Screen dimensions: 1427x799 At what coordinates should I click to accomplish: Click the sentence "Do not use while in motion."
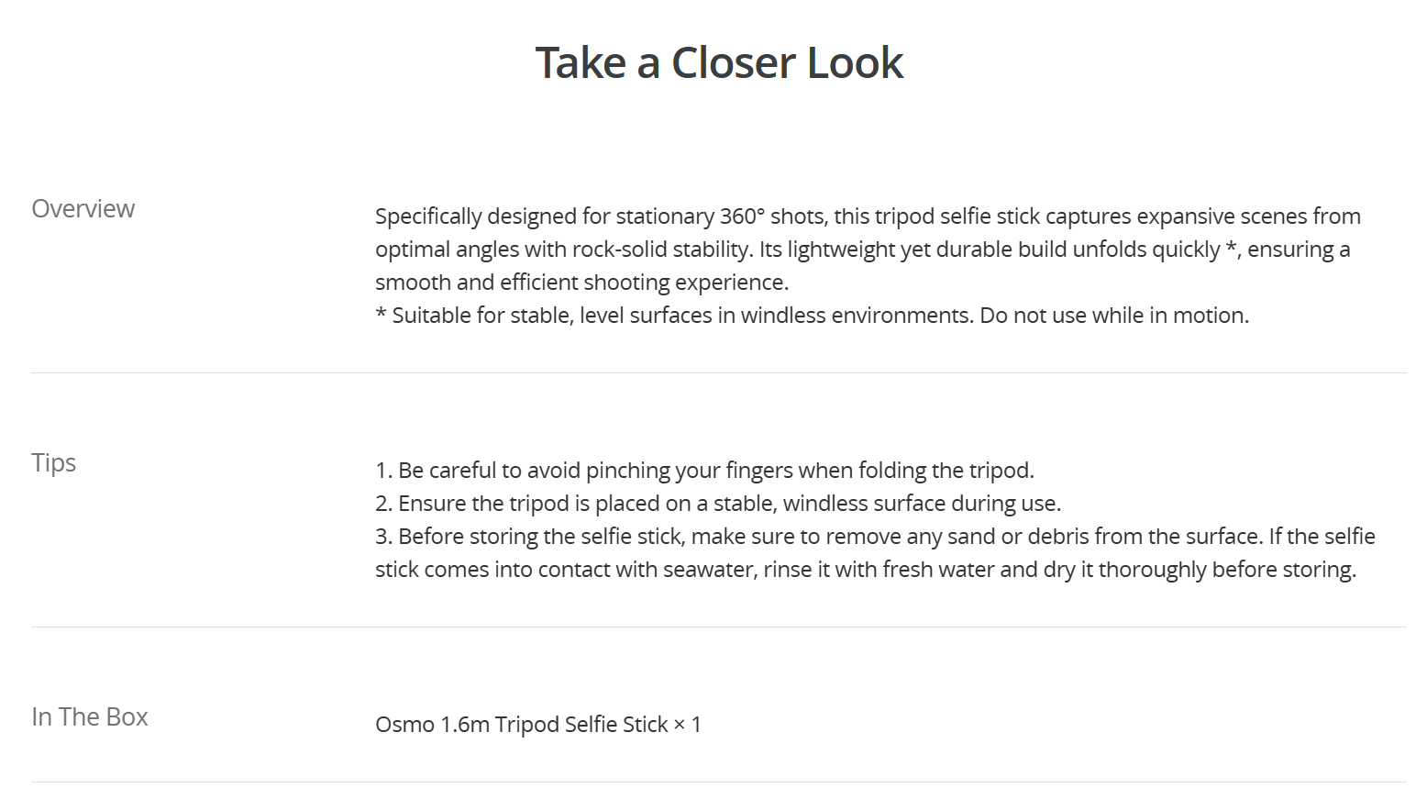tap(1114, 316)
